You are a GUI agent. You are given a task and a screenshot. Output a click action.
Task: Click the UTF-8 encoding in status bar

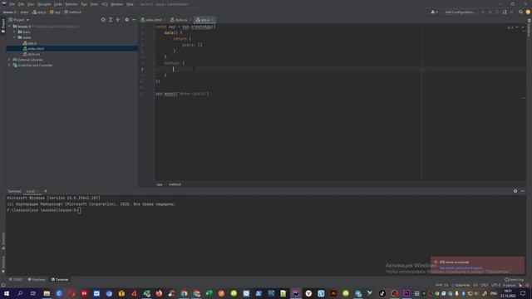[x=495, y=285]
